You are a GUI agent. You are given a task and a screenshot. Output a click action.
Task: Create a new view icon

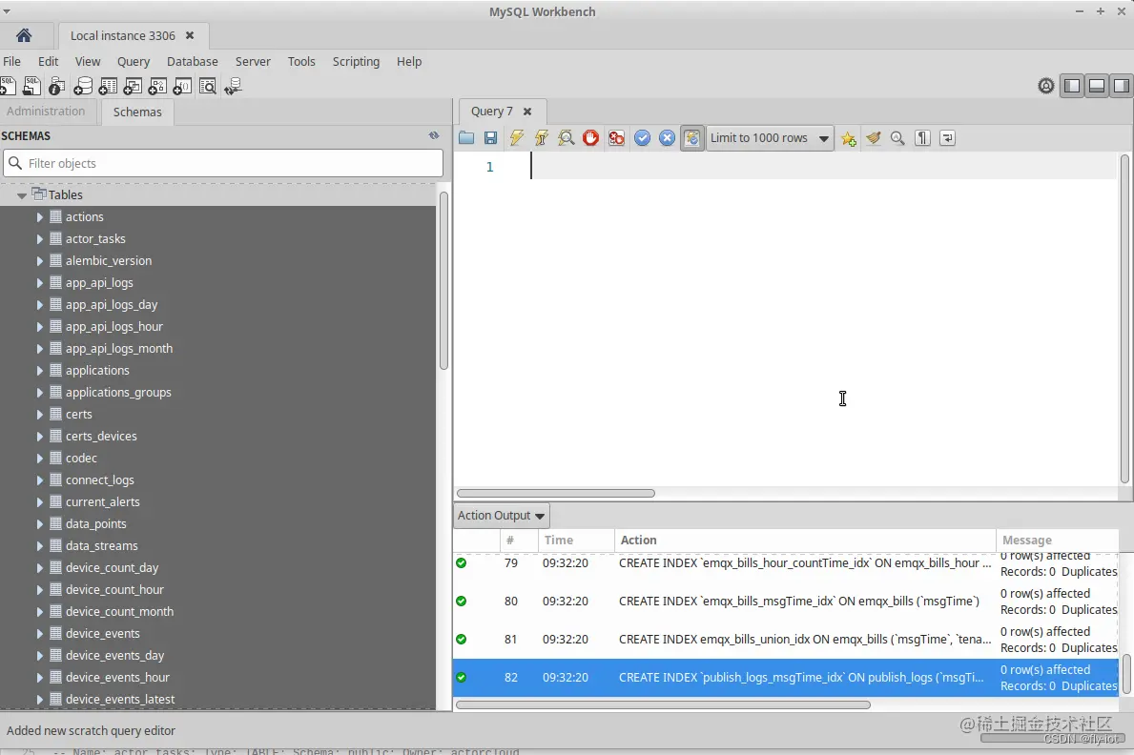(x=134, y=86)
